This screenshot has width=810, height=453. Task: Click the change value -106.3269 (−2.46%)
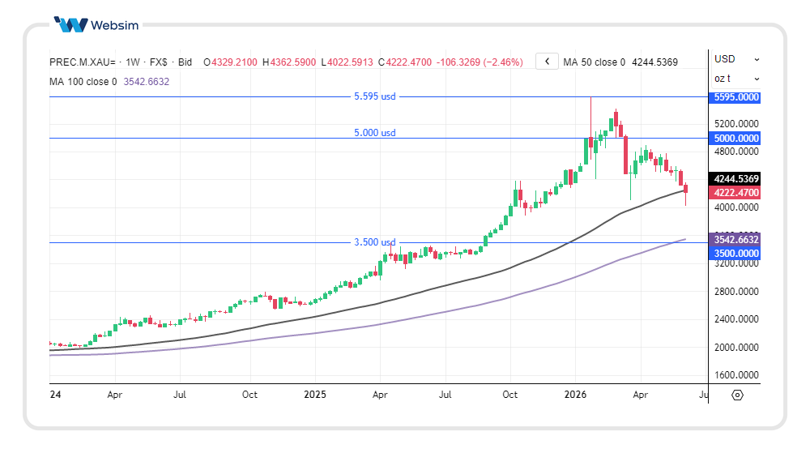[480, 62]
